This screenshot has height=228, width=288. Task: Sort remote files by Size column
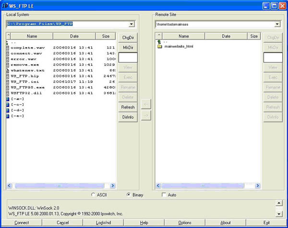point(254,36)
